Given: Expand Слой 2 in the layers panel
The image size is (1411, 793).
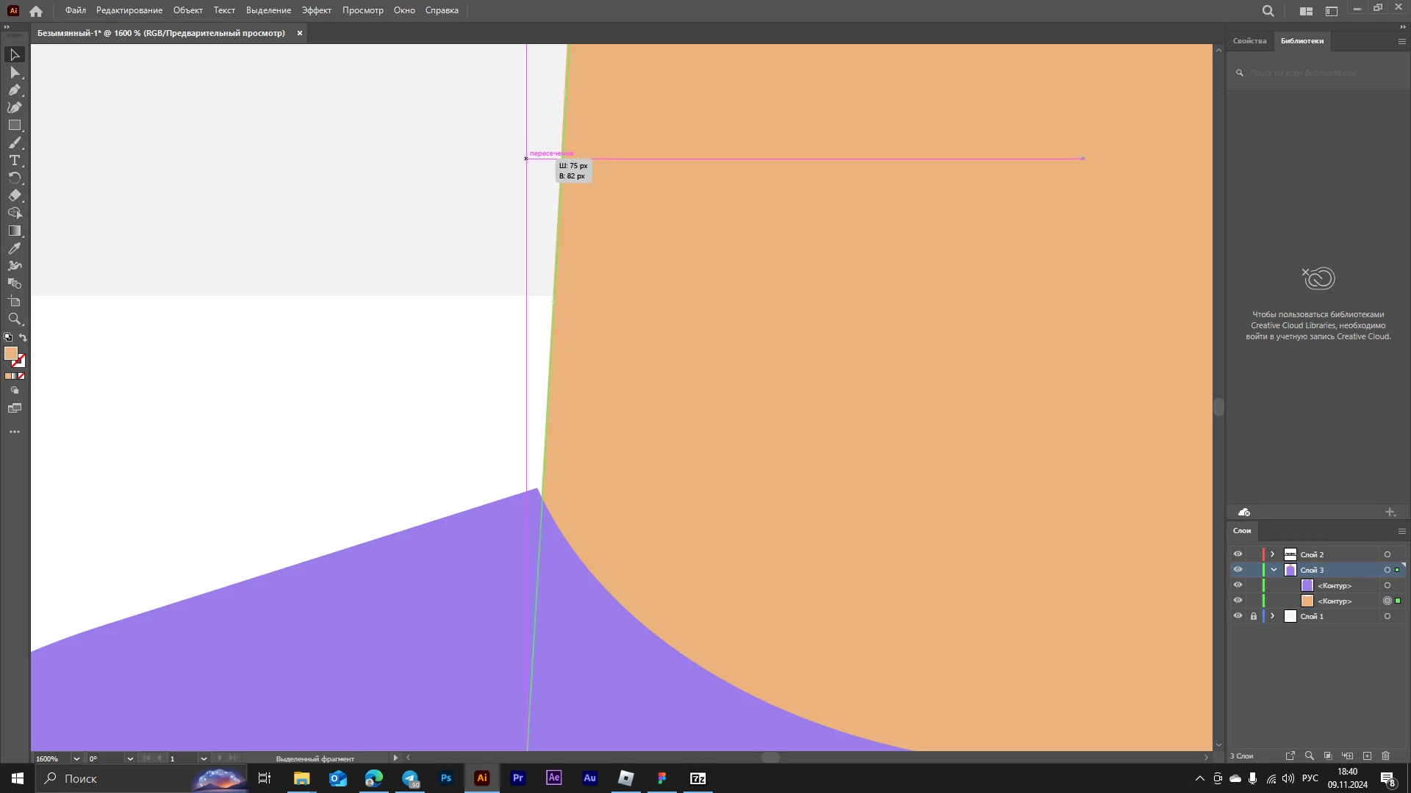Looking at the screenshot, I should click(x=1273, y=554).
